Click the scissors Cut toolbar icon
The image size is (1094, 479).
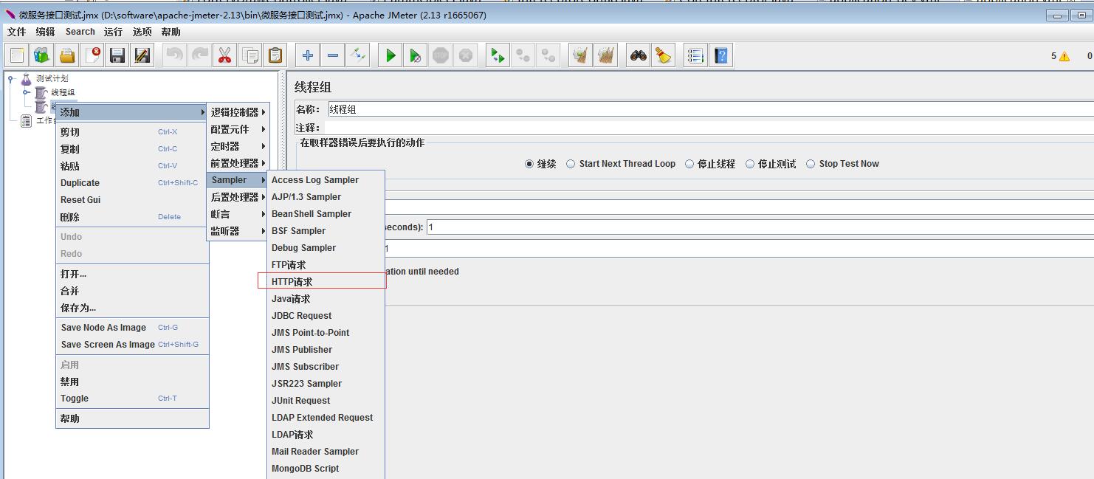pyautogui.click(x=225, y=55)
